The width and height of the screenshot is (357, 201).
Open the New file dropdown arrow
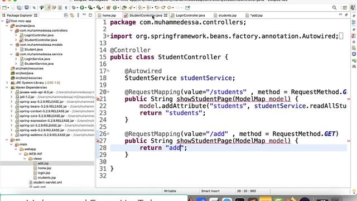click(8, 8)
